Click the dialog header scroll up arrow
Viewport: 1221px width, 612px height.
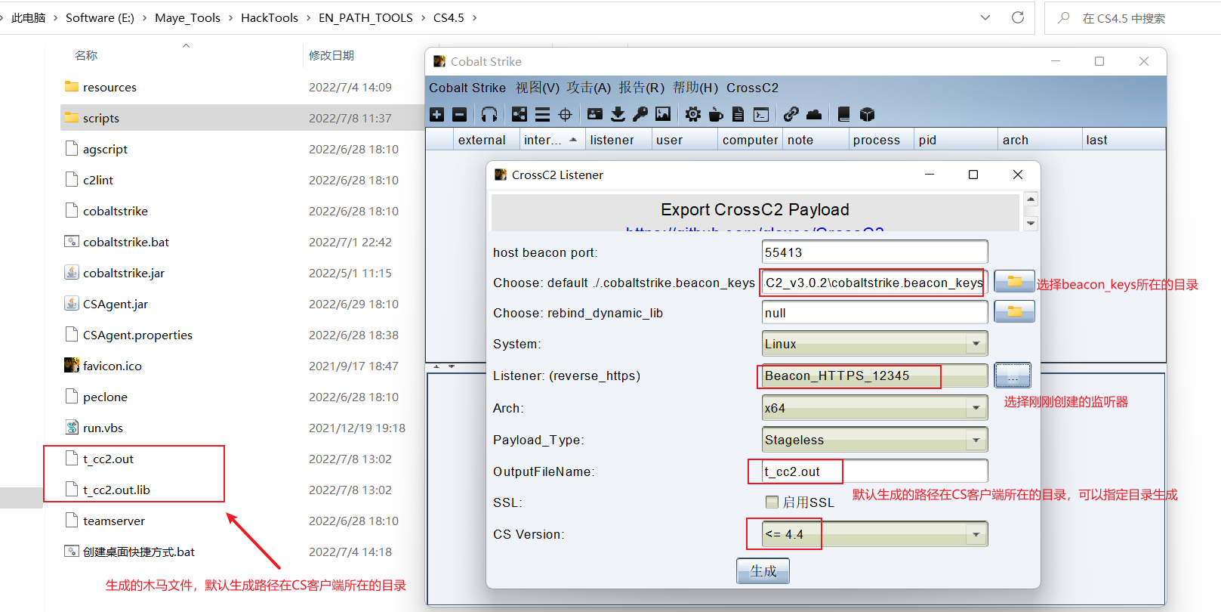pos(1031,199)
